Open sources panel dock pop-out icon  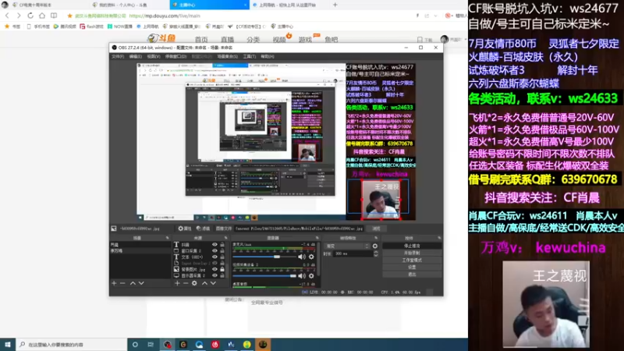225,238
